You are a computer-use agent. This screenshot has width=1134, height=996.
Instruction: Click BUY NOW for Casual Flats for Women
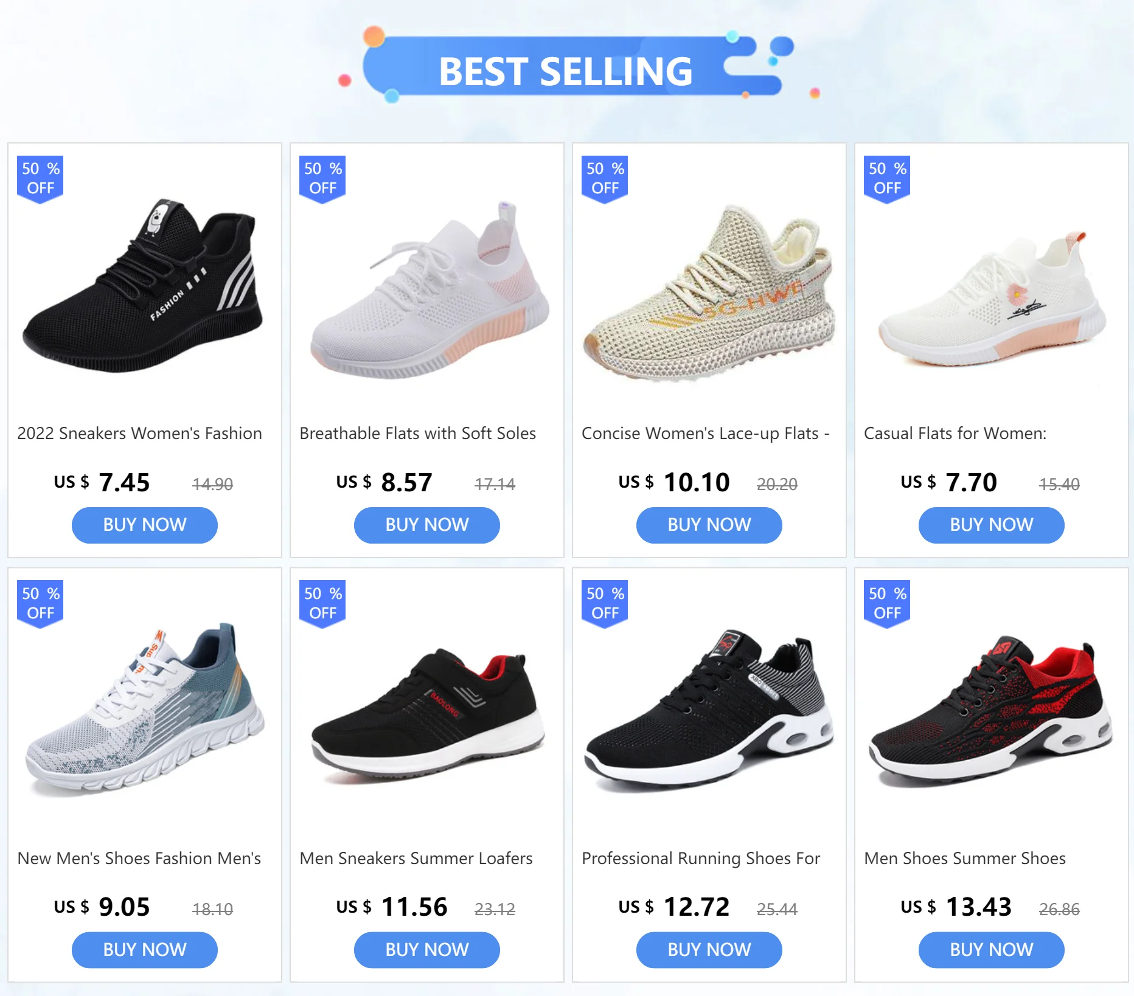[x=992, y=525]
